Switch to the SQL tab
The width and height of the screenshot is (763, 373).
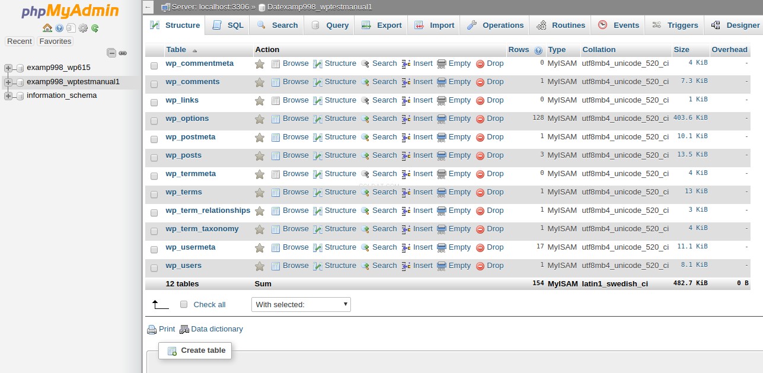(228, 25)
